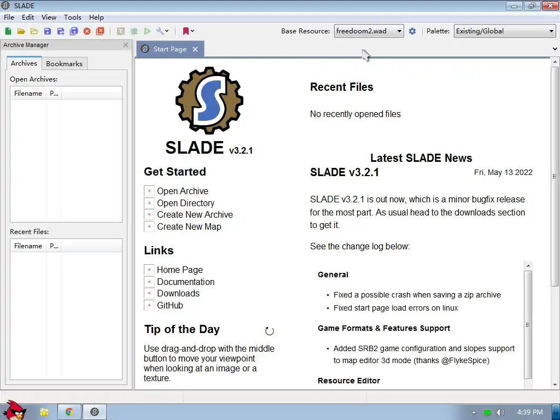Close the Archive Manager panel

coord(125,45)
